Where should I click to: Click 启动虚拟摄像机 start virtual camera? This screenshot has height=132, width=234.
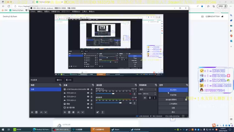(x=171, y=99)
